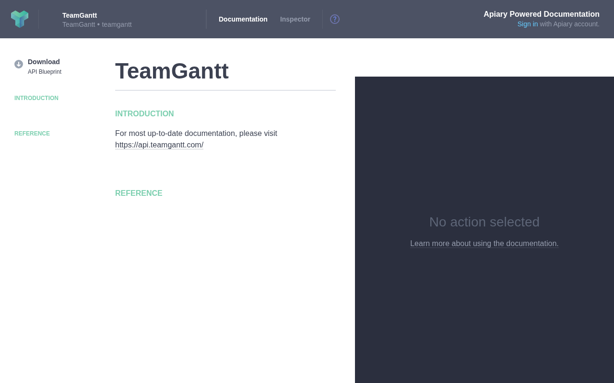The image size is (614, 383).
Task: Click the Apiary logo icon
Action: (x=20, y=19)
